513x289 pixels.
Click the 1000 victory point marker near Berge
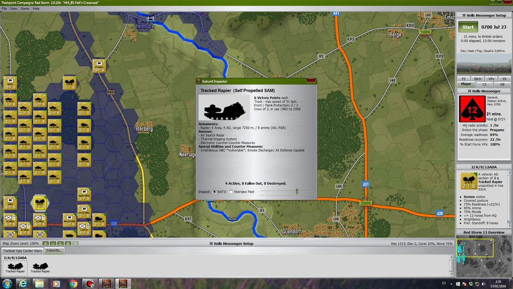pos(425,32)
